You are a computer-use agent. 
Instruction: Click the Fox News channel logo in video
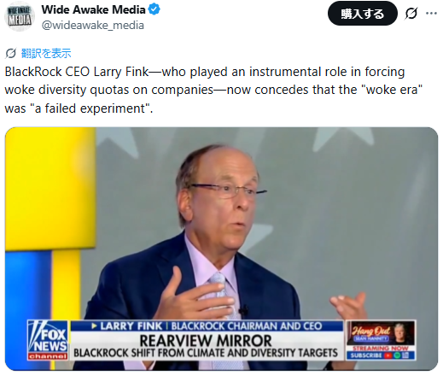point(48,340)
